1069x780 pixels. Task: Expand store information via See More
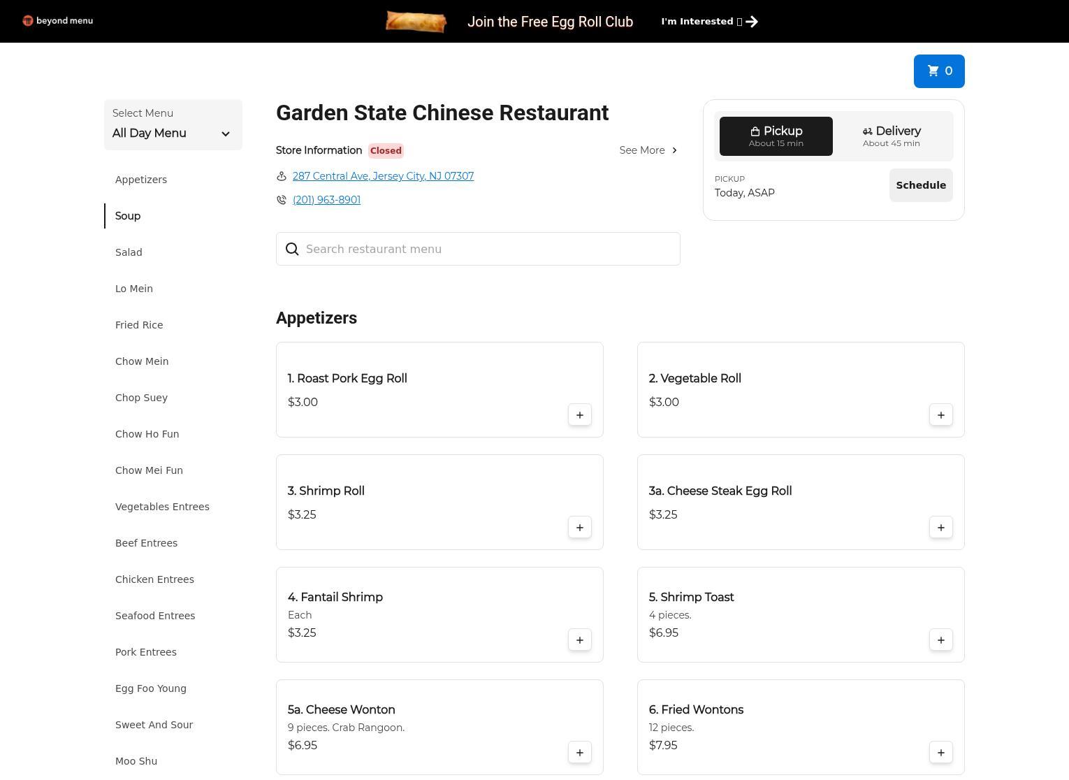[x=648, y=150]
